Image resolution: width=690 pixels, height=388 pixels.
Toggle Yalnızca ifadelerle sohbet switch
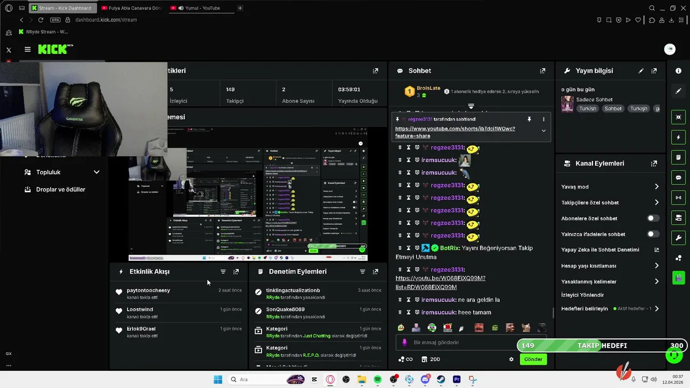[x=653, y=234]
